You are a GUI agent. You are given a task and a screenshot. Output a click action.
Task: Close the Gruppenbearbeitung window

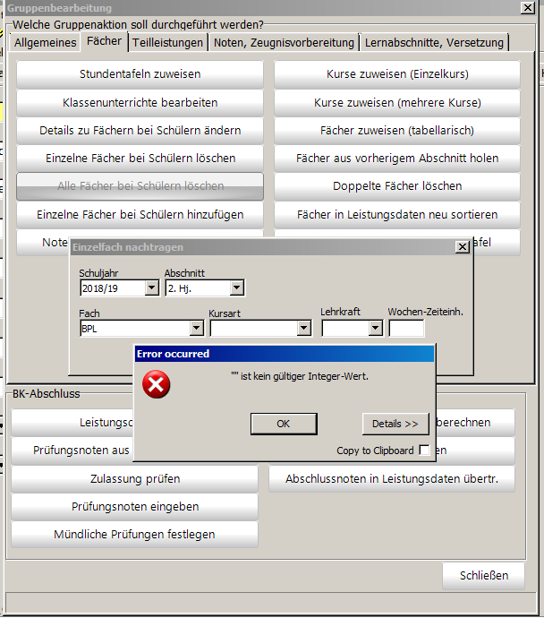coord(528,7)
